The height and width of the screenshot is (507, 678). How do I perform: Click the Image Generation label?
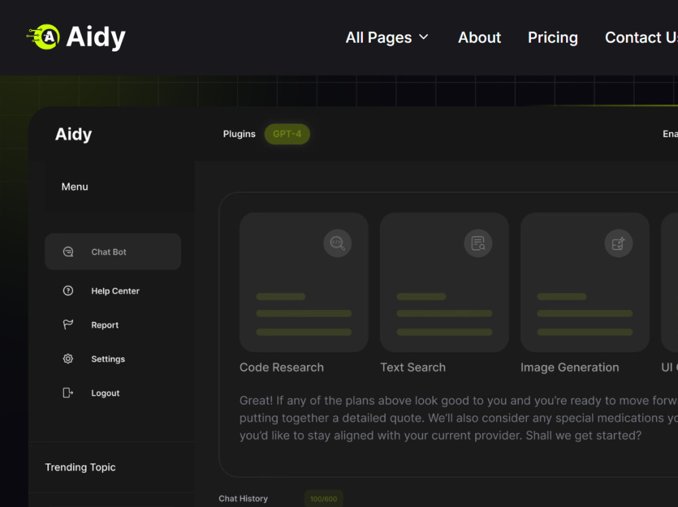tap(570, 368)
